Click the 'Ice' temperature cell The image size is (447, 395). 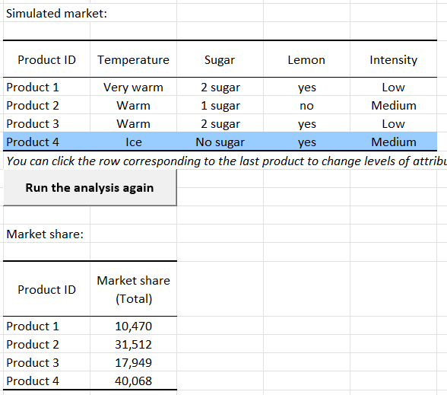click(x=134, y=142)
